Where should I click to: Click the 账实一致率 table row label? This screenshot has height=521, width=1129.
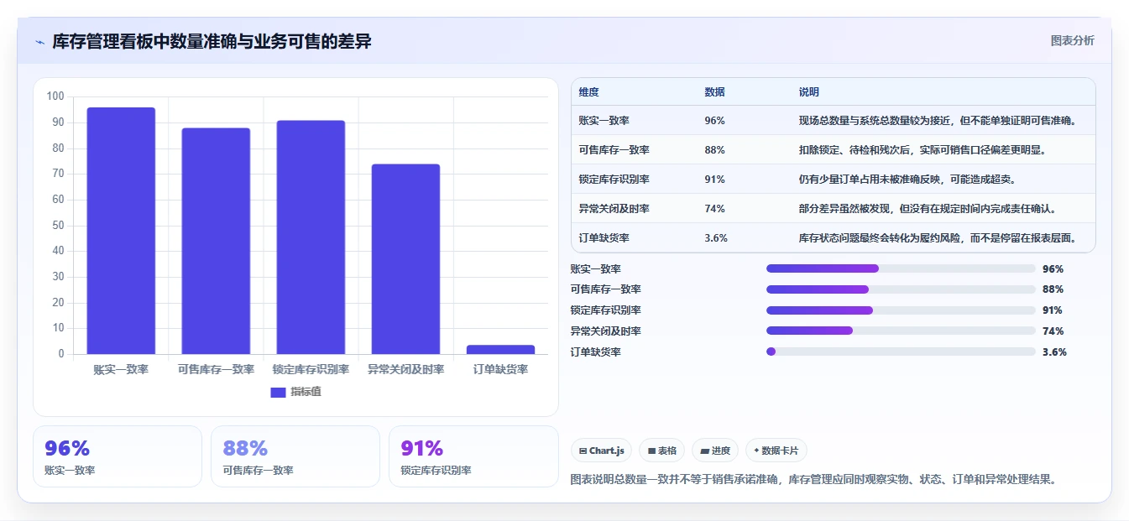click(x=604, y=121)
